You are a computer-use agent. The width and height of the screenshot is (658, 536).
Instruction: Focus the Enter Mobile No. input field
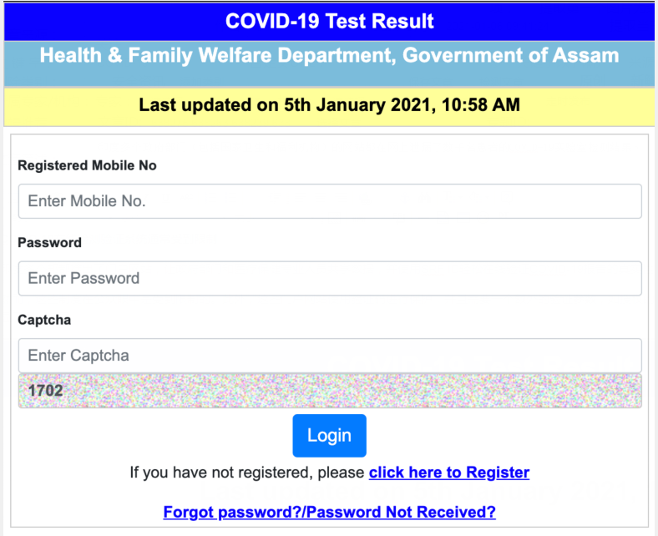pos(330,201)
